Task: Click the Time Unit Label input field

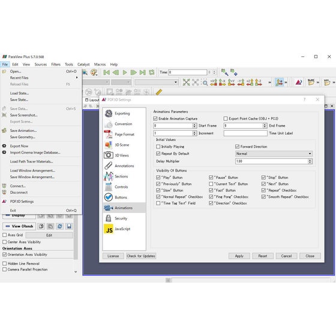Action: [x=245, y=133]
